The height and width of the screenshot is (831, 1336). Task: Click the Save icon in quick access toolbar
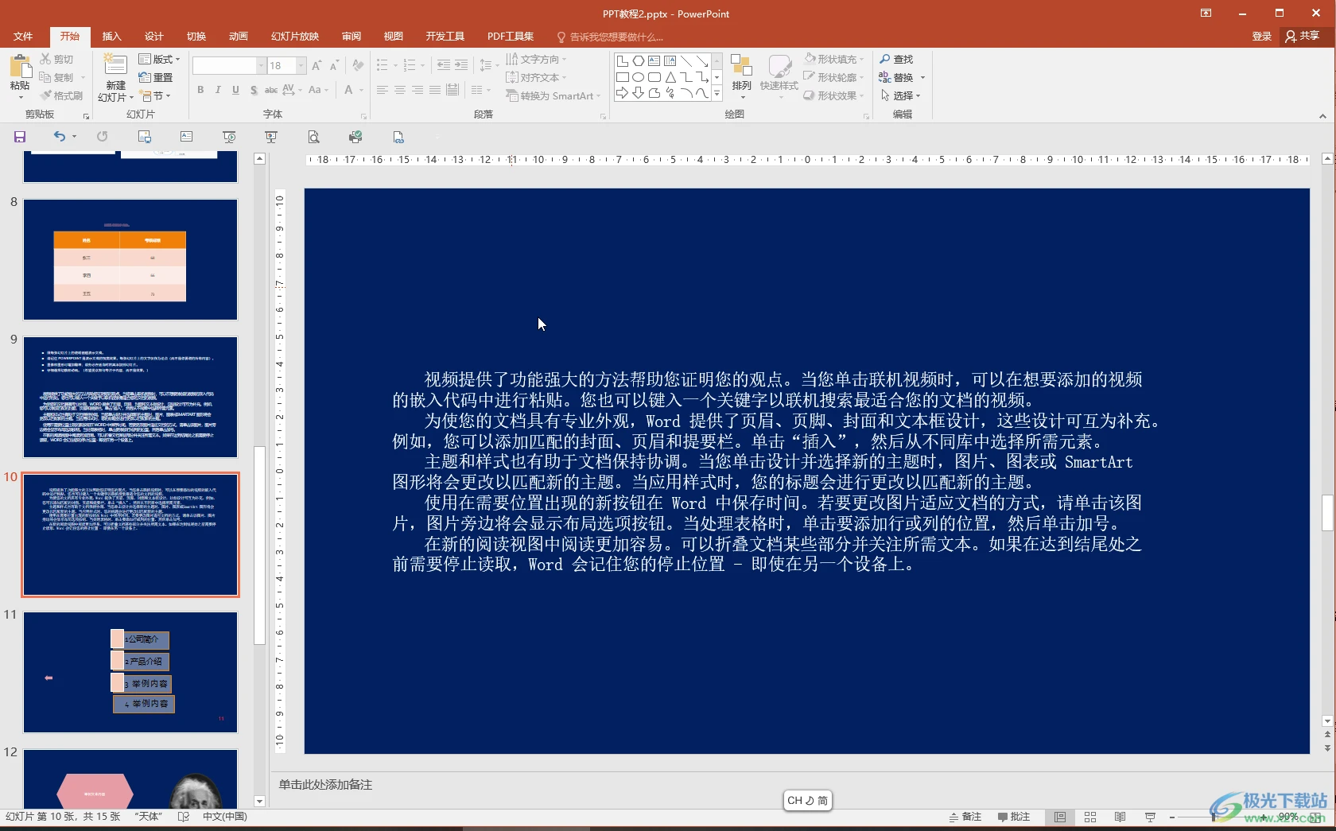click(20, 137)
